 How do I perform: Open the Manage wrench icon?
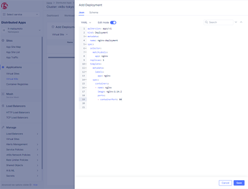click(x=3, y=127)
